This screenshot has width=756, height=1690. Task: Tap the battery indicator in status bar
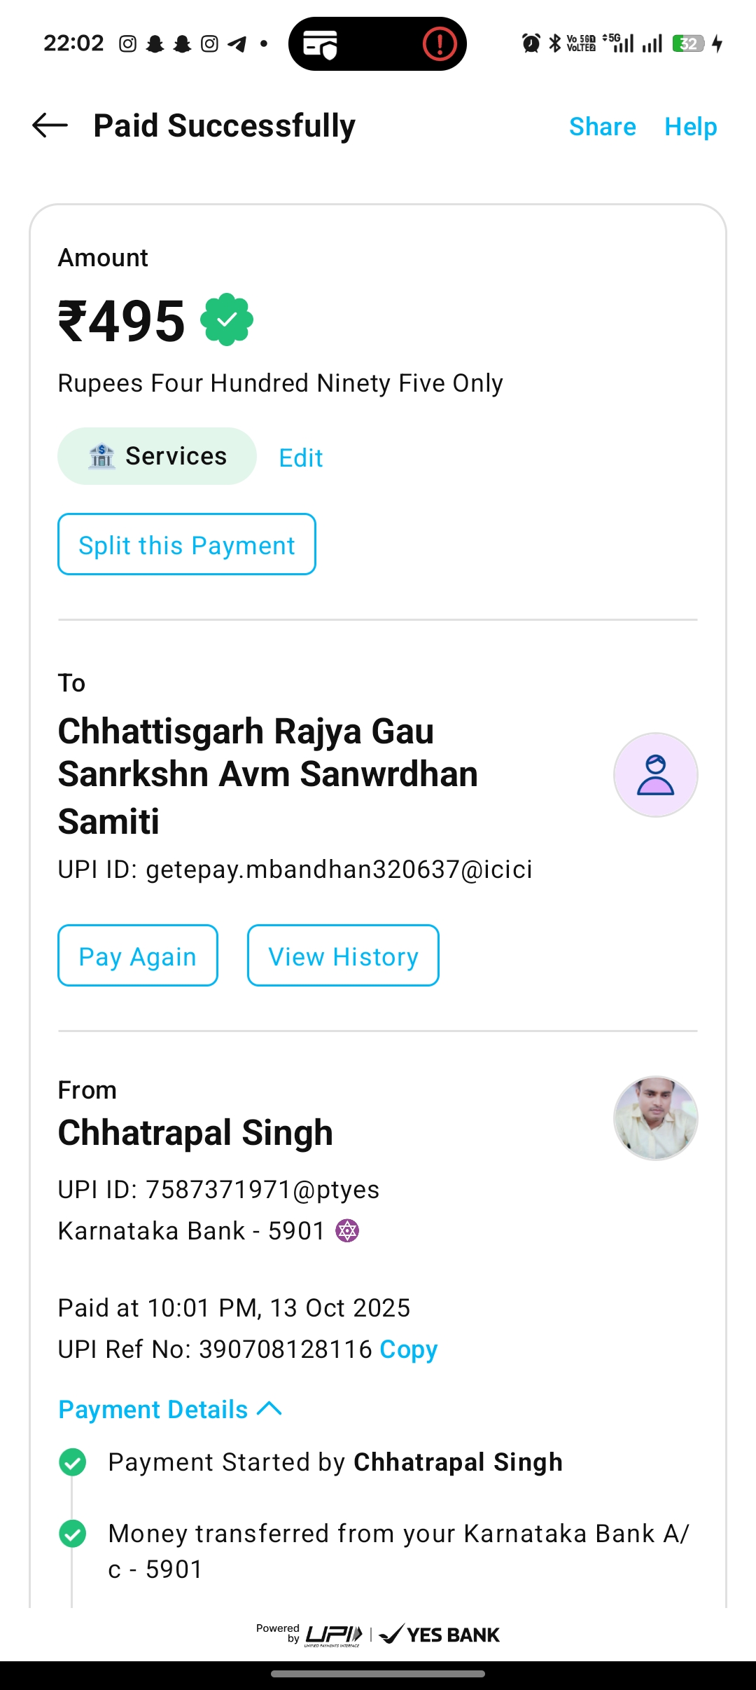pos(688,43)
